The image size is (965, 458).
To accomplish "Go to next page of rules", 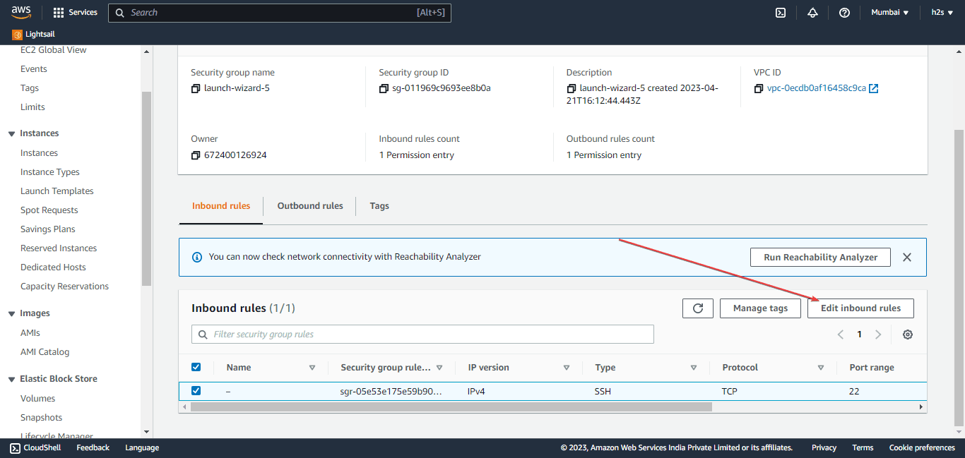I will tap(878, 335).
